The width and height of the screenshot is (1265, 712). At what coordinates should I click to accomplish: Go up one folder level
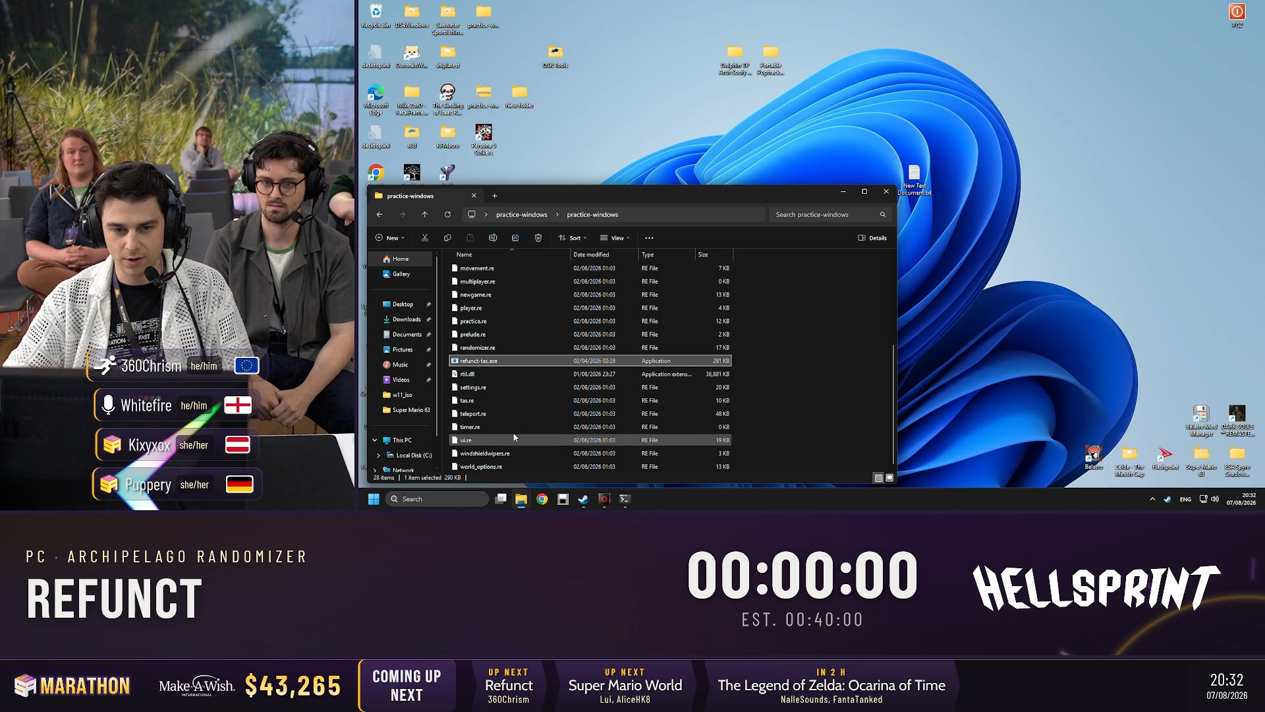425,214
